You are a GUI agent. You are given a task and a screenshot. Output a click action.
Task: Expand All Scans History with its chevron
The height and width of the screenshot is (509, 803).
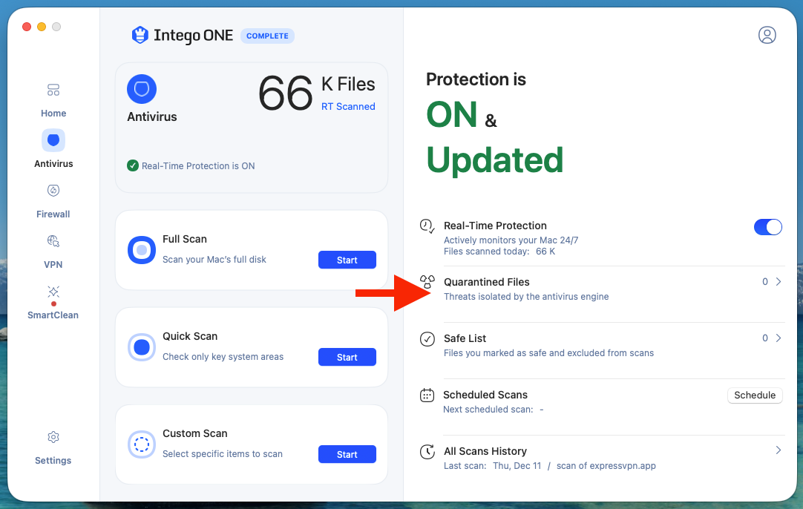[x=779, y=450]
